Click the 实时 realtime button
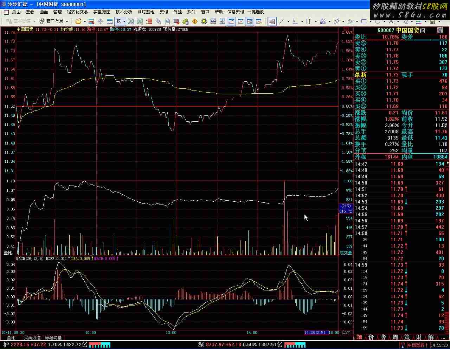 (x=346, y=333)
